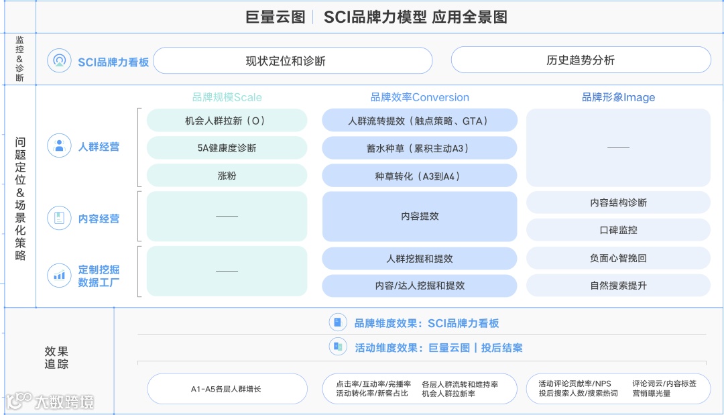Viewport: 724px width, 415px height.
Task: Click the text 各层人群流转和维持率
Action: pos(460,384)
